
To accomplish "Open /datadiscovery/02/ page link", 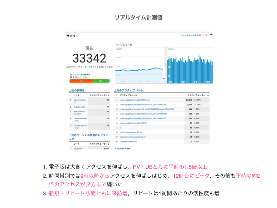I will pyautogui.click(x=128, y=141).
